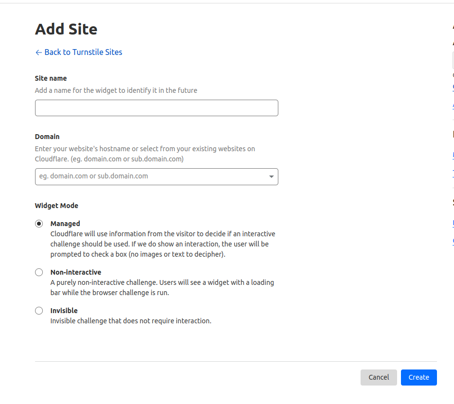This screenshot has width=454, height=404.
Task: Click the Domain hostname input box
Action: point(146,176)
